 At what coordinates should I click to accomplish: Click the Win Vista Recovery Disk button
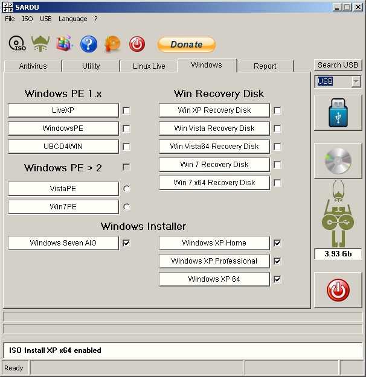(214, 128)
